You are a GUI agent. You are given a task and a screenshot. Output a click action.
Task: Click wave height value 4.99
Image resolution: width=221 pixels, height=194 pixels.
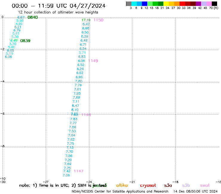(x=19, y=24)
